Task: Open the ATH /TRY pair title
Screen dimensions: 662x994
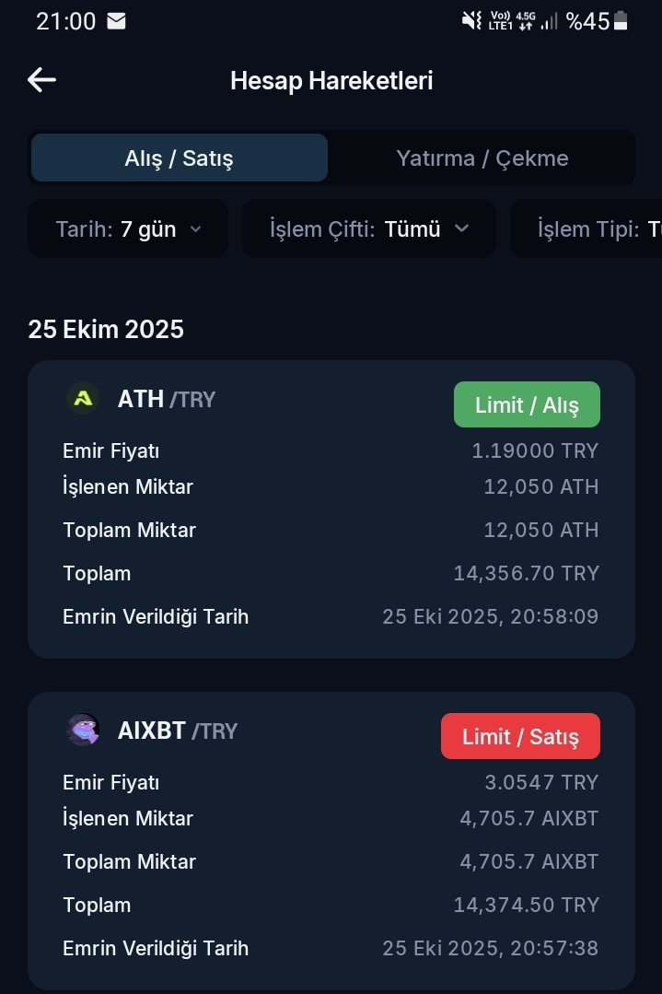Action: (166, 399)
